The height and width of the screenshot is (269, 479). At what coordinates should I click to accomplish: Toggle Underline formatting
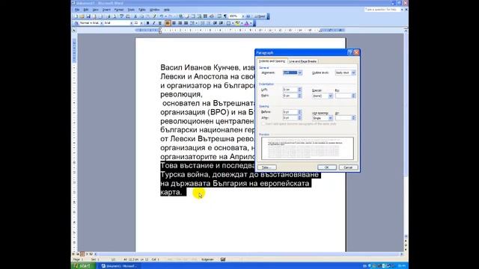coord(160,23)
